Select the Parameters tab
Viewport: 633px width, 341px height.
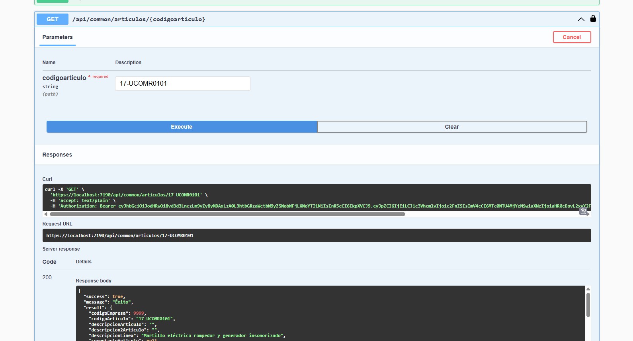click(x=57, y=37)
